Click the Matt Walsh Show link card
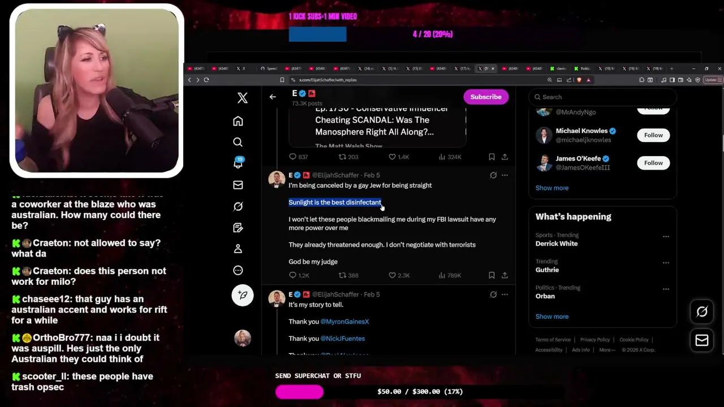 377,127
